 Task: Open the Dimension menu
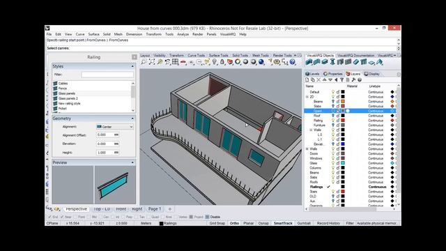(134, 34)
